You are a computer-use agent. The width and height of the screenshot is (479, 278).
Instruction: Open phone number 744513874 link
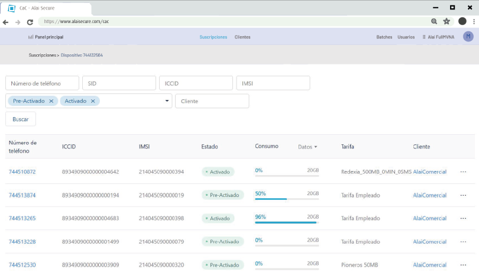pos(22,195)
